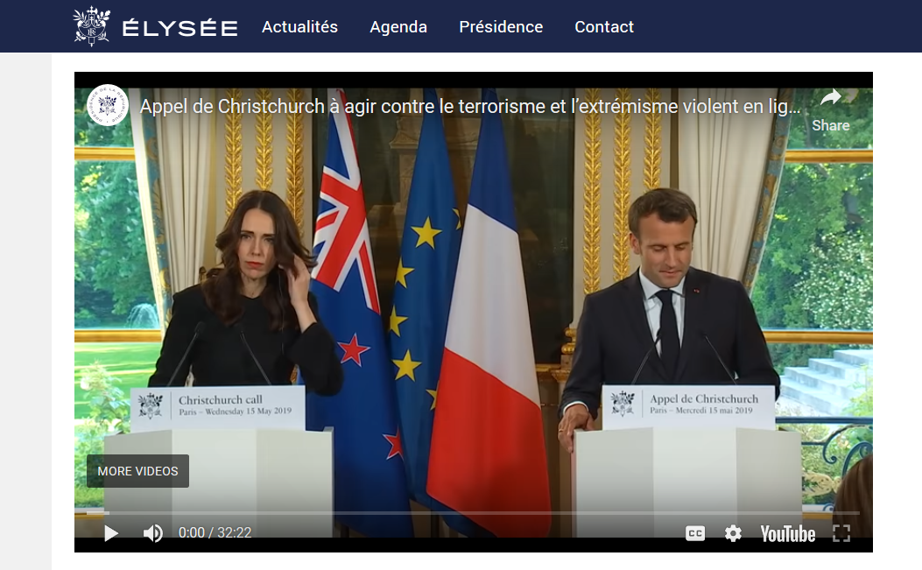Enter fullscreen mode
This screenshot has width=922, height=570.
point(841,533)
